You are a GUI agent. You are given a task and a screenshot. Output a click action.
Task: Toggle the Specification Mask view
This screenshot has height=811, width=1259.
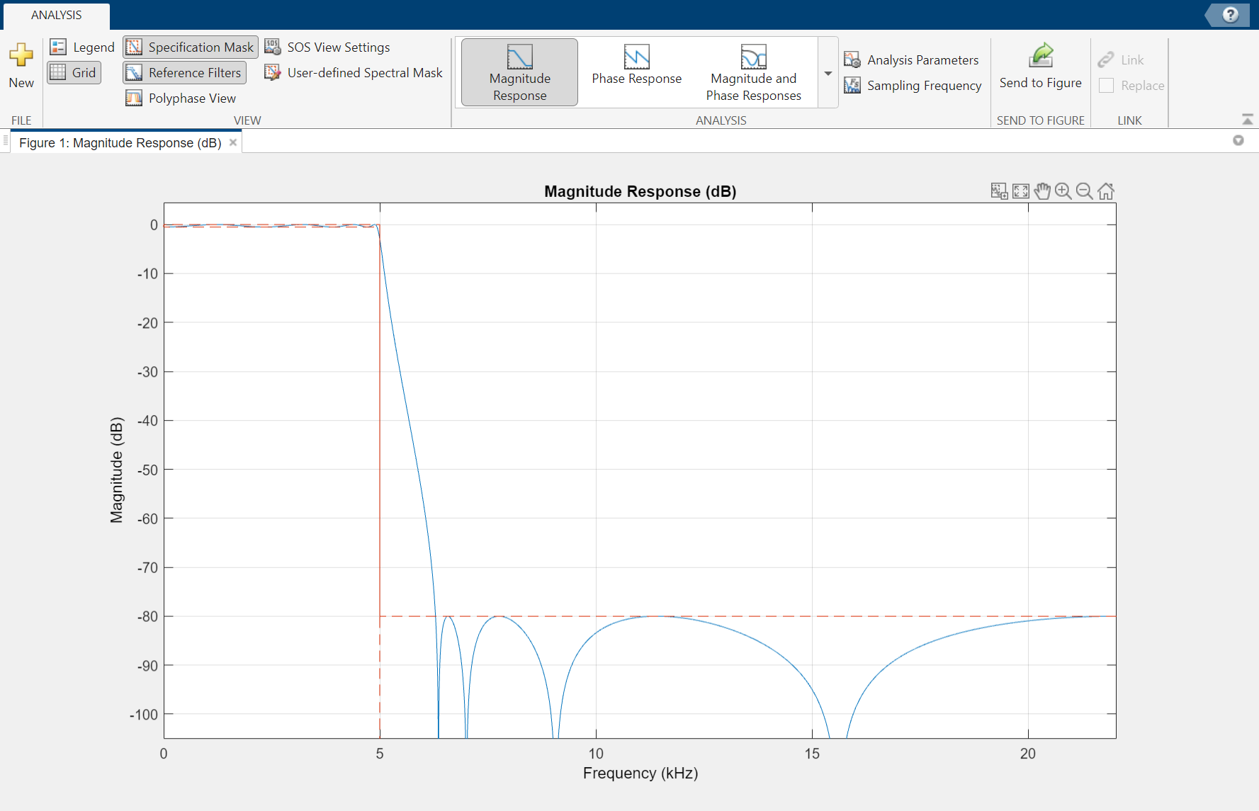(x=191, y=47)
